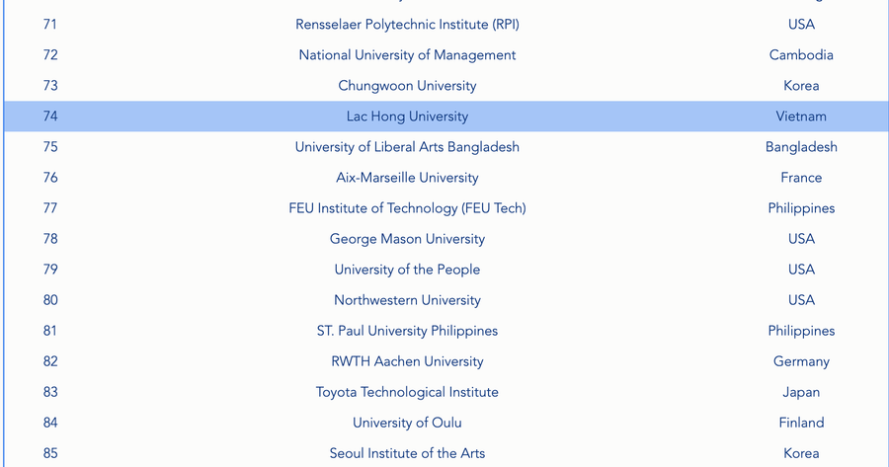This screenshot has width=889, height=467.
Task: Click Seoul Institute of the Arts
Action: pyautogui.click(x=407, y=453)
